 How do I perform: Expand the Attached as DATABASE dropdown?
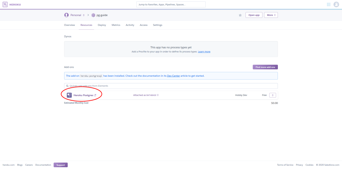coord(146,95)
